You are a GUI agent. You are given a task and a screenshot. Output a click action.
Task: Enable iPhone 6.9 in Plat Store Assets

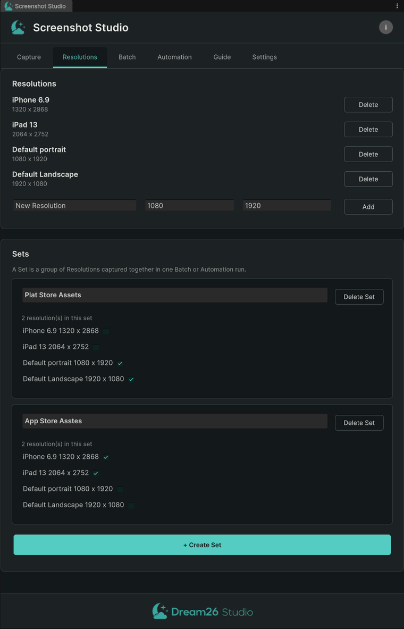point(106,331)
